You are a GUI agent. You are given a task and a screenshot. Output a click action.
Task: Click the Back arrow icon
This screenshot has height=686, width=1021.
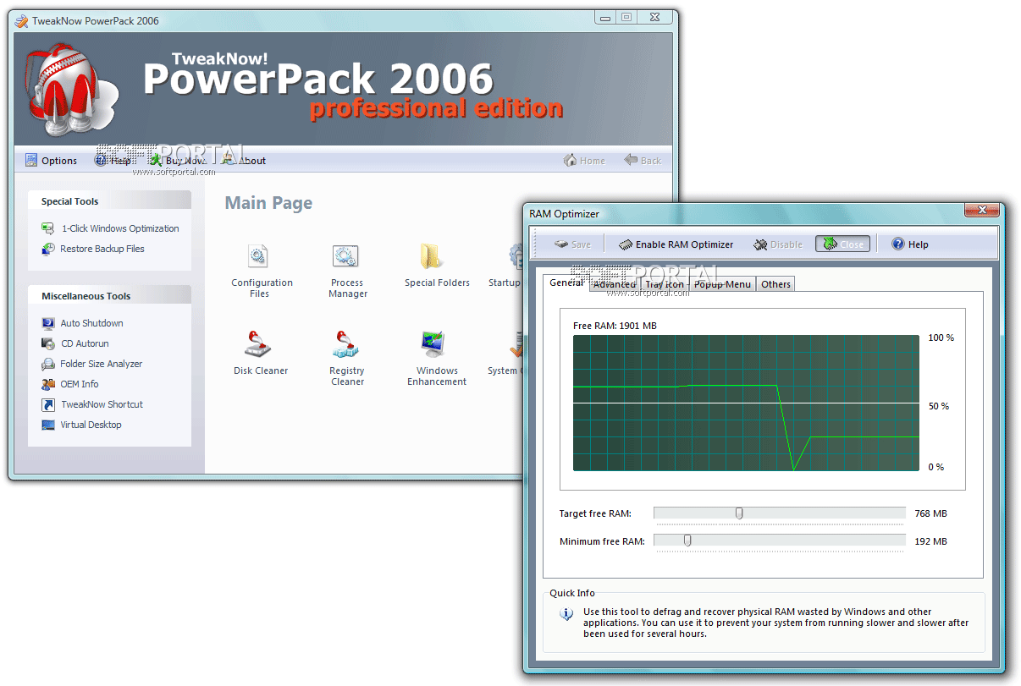point(631,160)
